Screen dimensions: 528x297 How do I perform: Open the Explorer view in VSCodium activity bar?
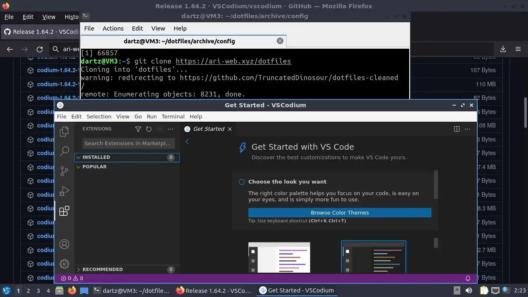coord(64,132)
